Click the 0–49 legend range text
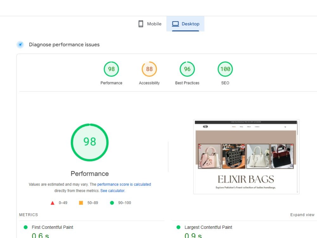The height and width of the screenshot is (238, 317). pos(63,203)
